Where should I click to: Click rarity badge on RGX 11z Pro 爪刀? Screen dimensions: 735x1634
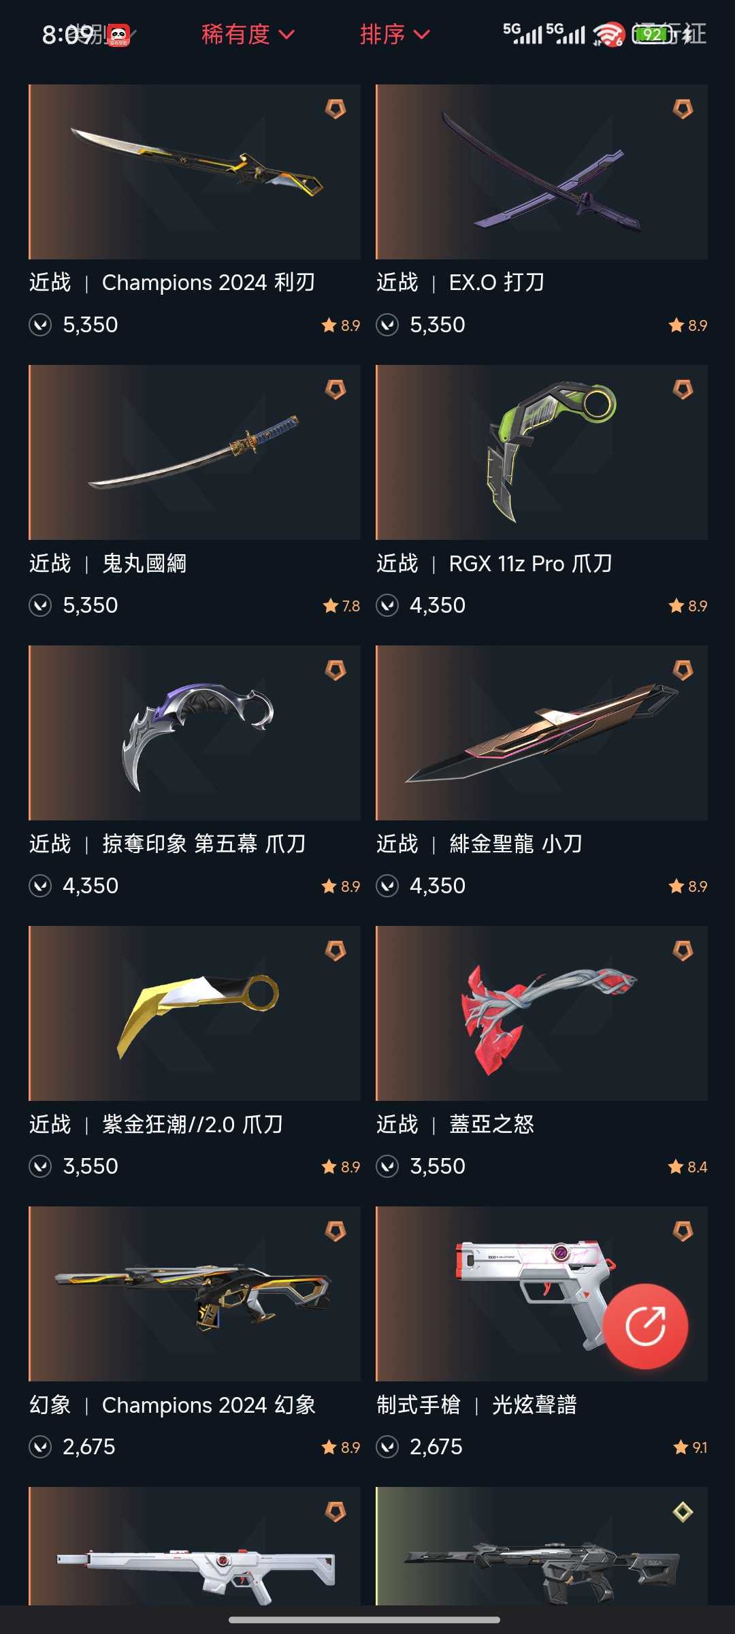pyautogui.click(x=683, y=389)
